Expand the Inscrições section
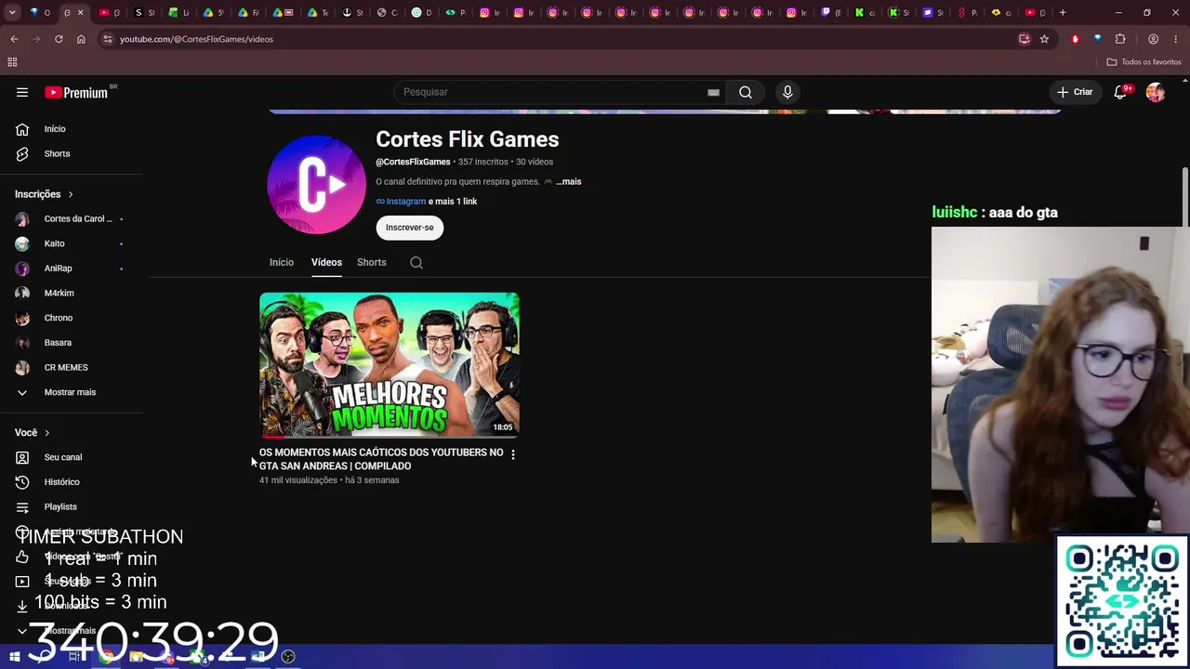The width and height of the screenshot is (1190, 669). (44, 194)
